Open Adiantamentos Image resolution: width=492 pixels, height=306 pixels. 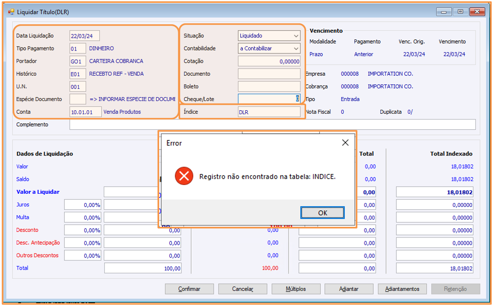click(402, 289)
